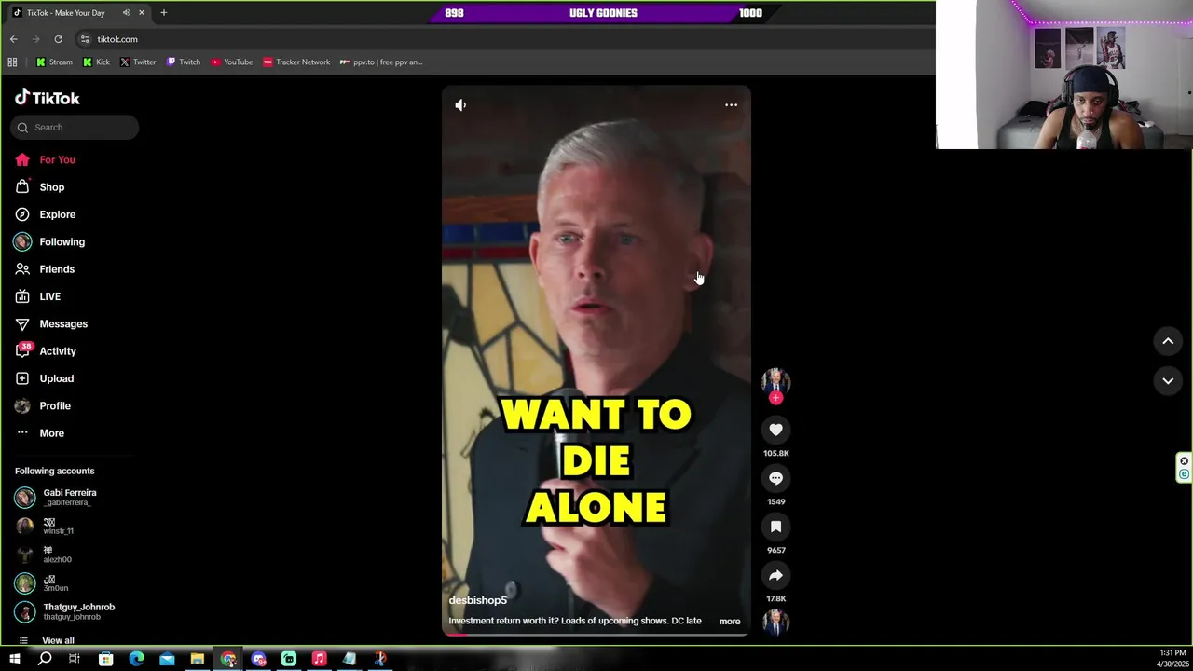The height and width of the screenshot is (671, 1193).
Task: Reload the page
Action: coord(58,39)
